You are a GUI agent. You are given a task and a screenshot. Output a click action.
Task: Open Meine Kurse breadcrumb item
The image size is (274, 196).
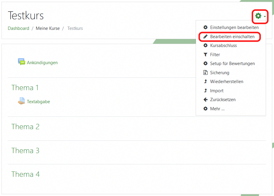click(x=48, y=28)
